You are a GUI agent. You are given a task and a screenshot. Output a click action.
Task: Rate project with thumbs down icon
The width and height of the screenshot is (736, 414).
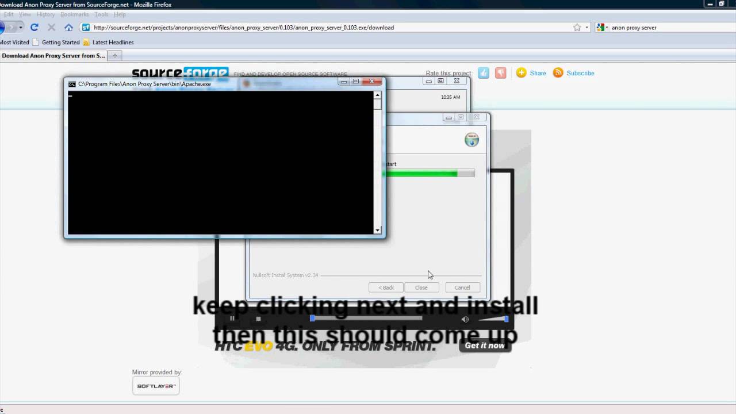pyautogui.click(x=501, y=73)
